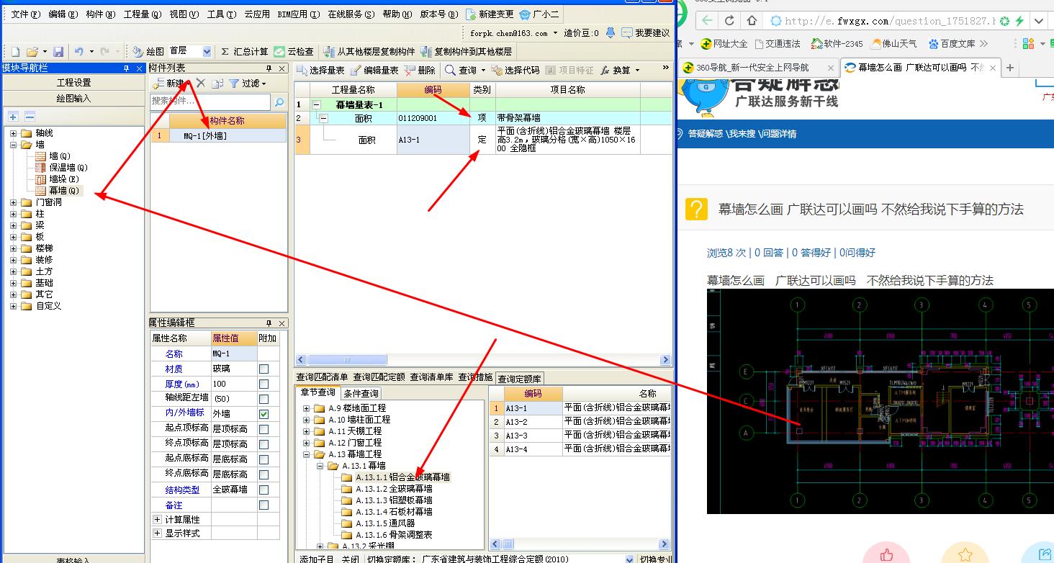The height and width of the screenshot is (563, 1054).
Task: Switch to 条件查询 tab
Action: pyautogui.click(x=361, y=393)
